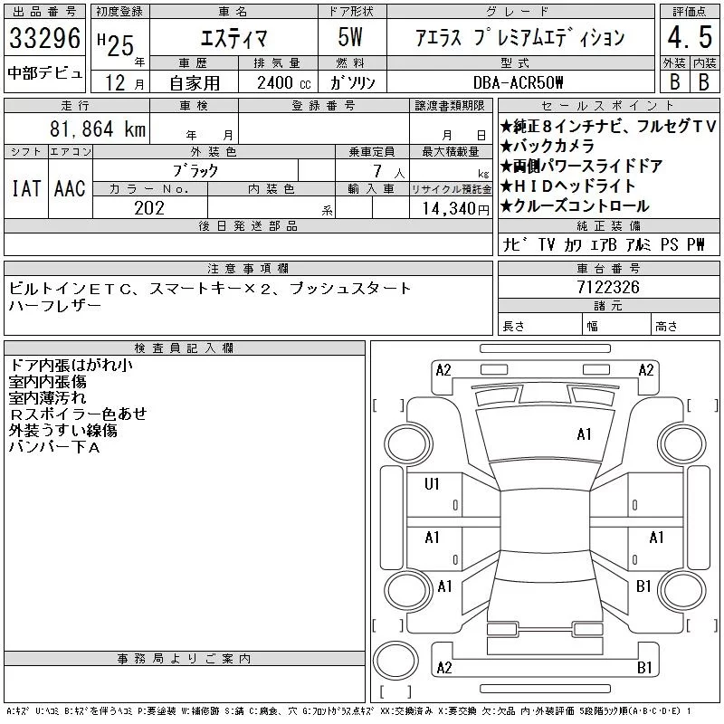Viewport: 724px width, 724px height.
Task: Select the grade アエラス プレミアムエディション
Action: pyautogui.click(x=519, y=38)
